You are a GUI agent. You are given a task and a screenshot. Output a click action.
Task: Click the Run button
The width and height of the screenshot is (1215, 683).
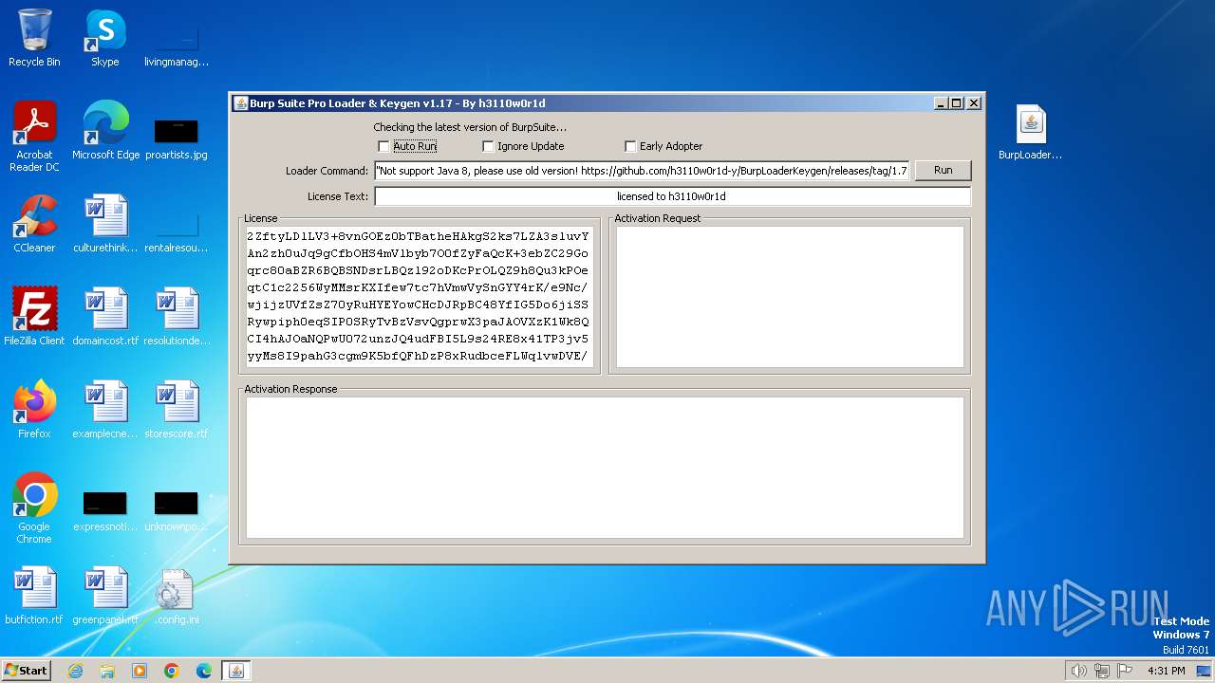pyautogui.click(x=943, y=171)
